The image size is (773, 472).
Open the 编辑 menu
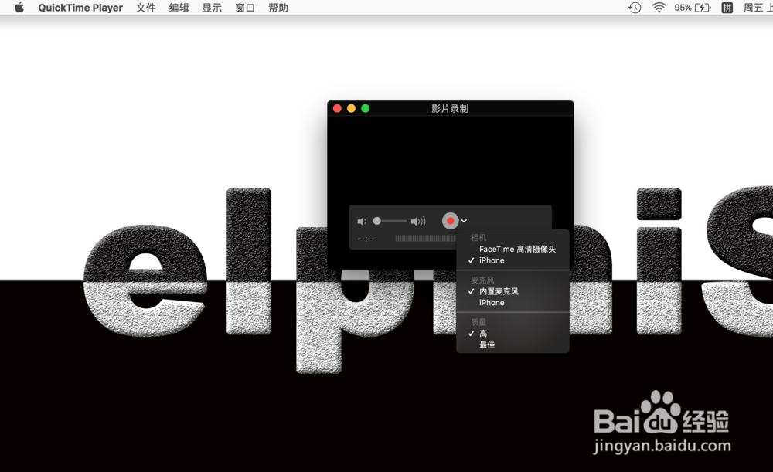point(179,8)
